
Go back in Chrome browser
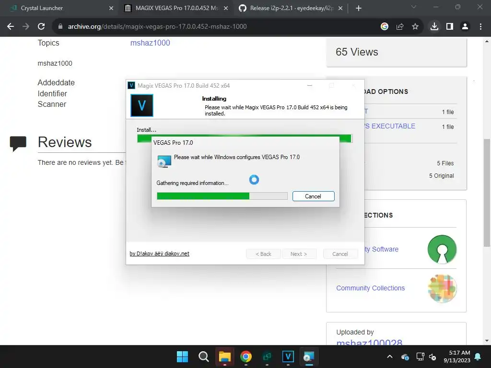[x=11, y=27]
